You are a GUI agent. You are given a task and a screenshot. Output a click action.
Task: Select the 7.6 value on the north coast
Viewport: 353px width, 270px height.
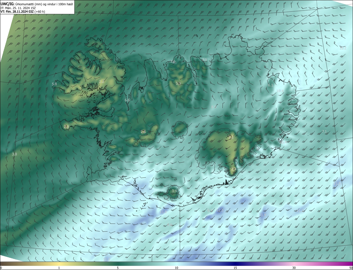173,62
